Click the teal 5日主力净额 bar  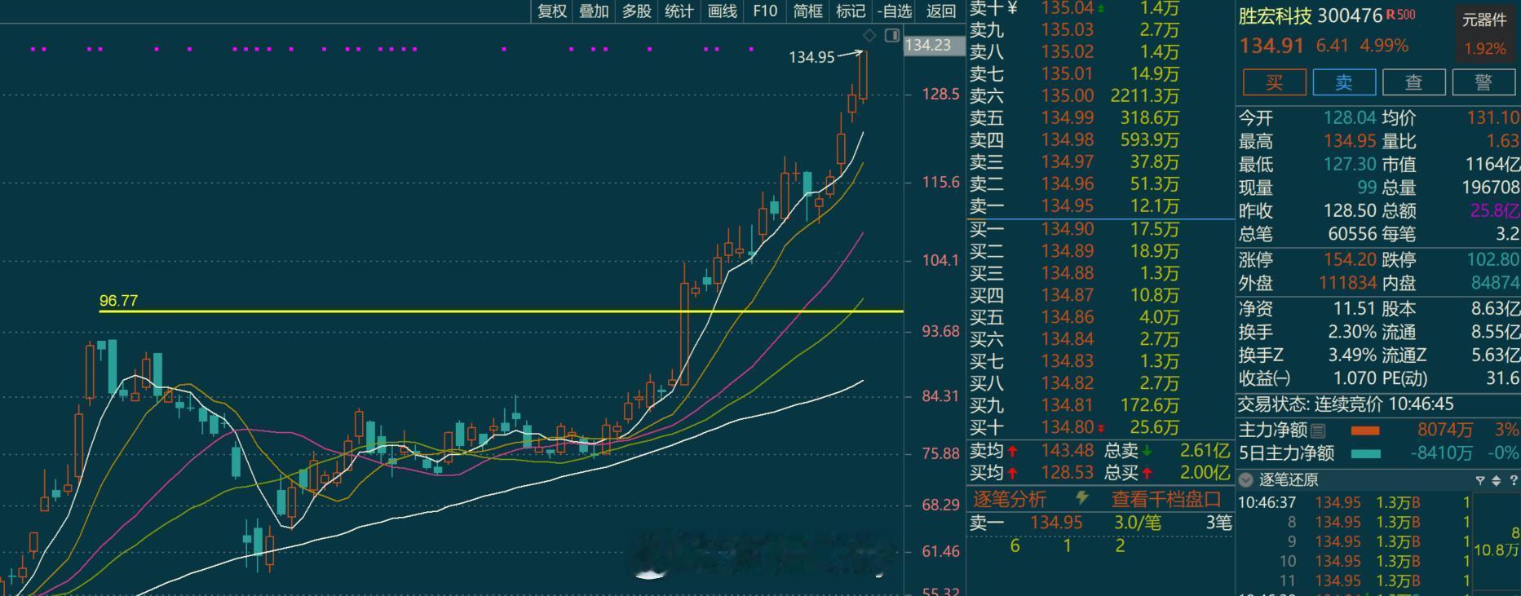[1365, 453]
